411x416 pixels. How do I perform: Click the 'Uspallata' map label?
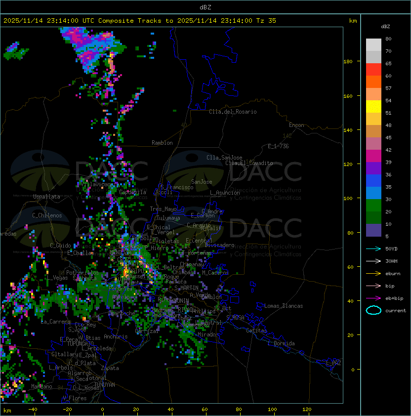pos(46,197)
